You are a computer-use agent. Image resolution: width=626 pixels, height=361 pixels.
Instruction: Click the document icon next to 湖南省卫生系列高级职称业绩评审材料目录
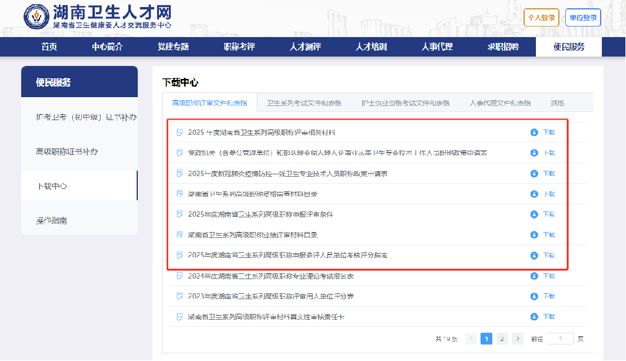pos(178,234)
